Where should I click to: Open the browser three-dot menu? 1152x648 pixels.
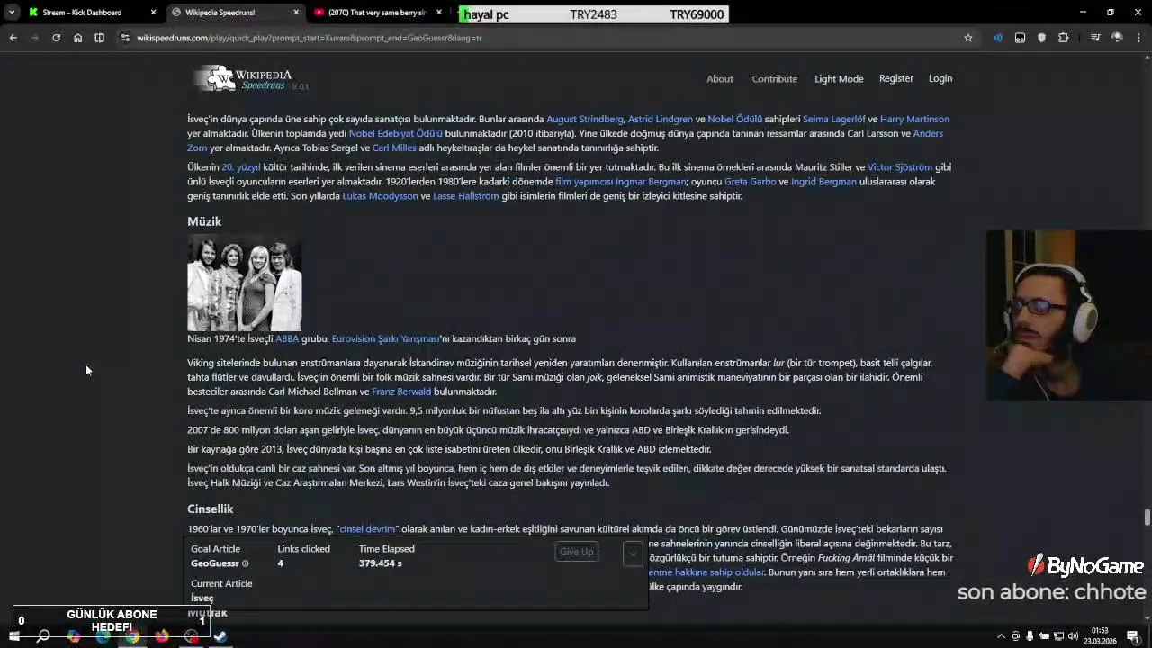1138,38
